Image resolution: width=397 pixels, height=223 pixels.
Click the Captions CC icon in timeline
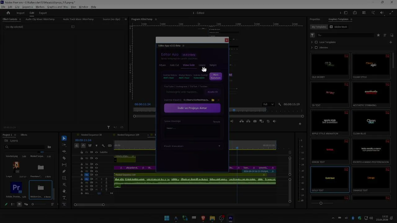110,146
